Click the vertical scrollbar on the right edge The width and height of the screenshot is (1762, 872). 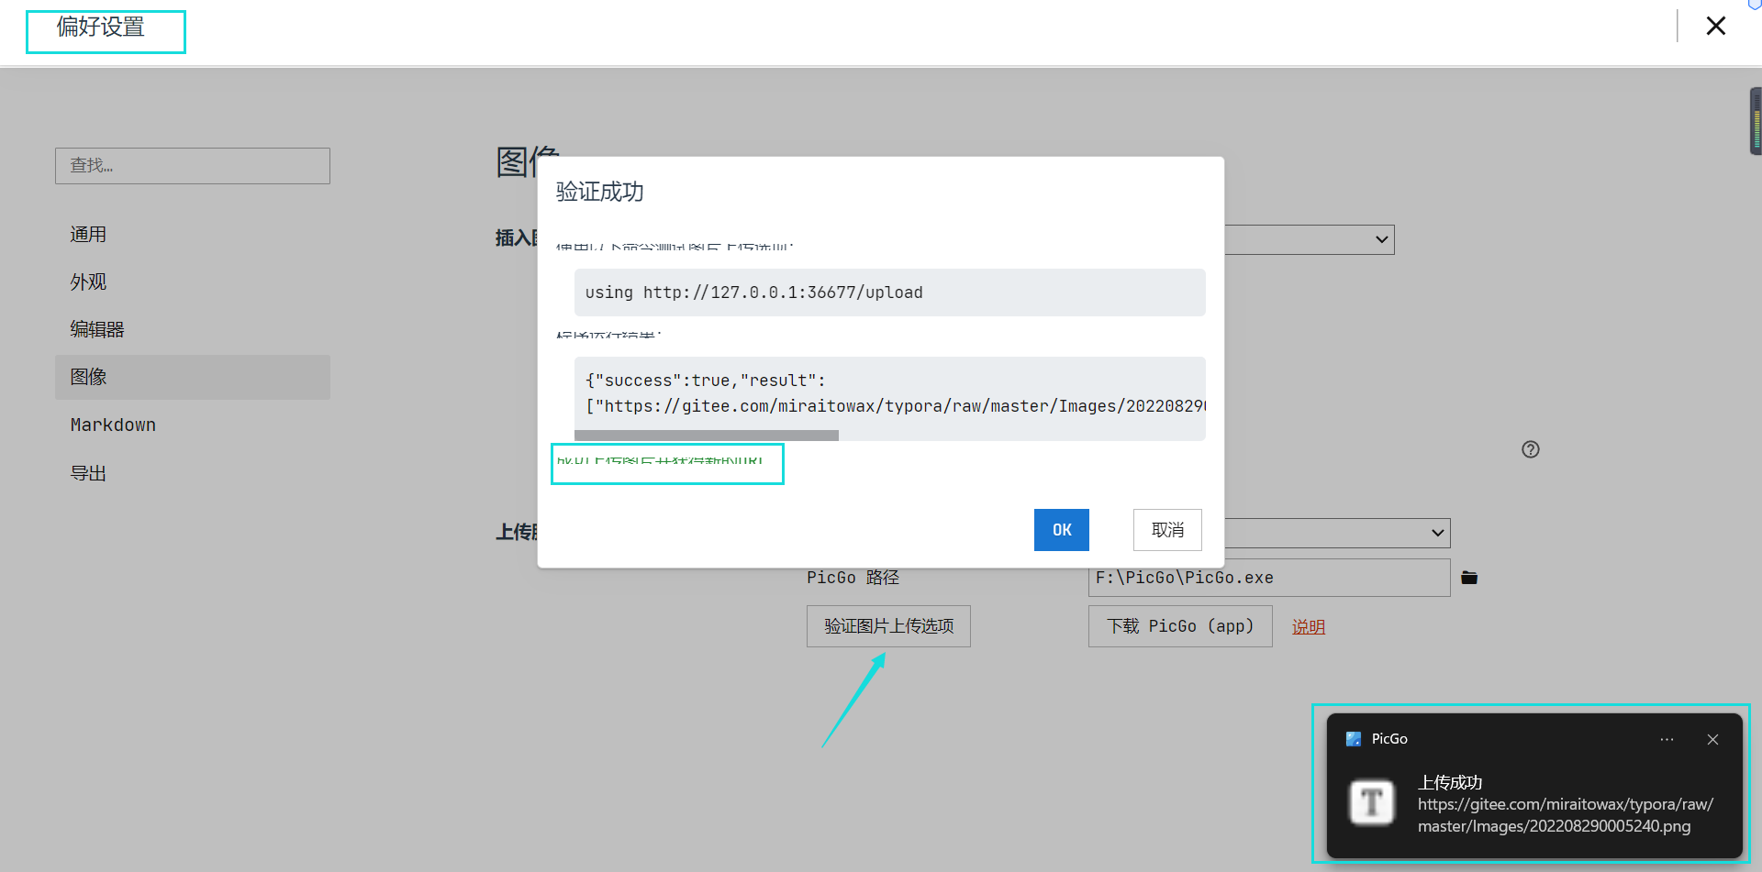pos(1756,121)
